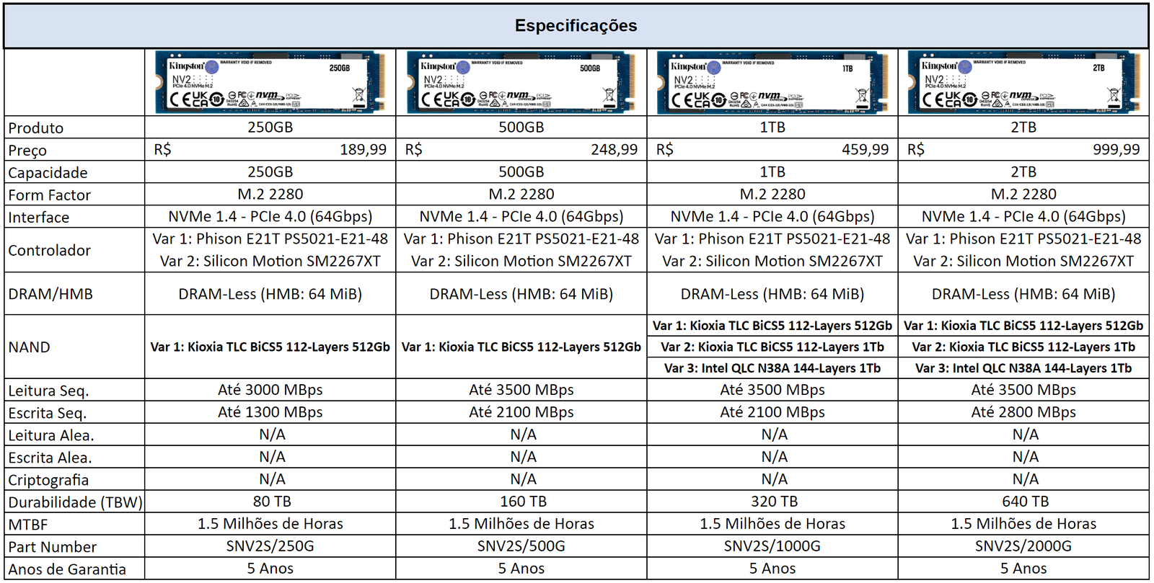The height and width of the screenshot is (583, 1154).
Task: Click the 2TB Kingston NV2 SSD image
Action: (1024, 83)
